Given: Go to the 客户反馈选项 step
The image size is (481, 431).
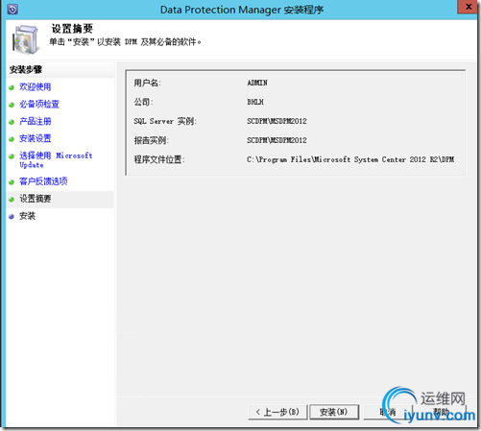Looking at the screenshot, I should click(43, 181).
